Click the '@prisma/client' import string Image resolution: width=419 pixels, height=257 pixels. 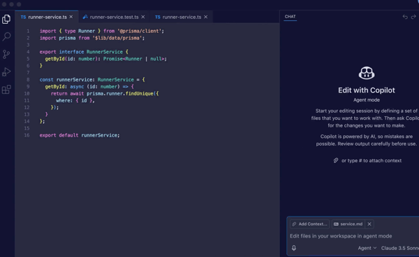click(140, 31)
